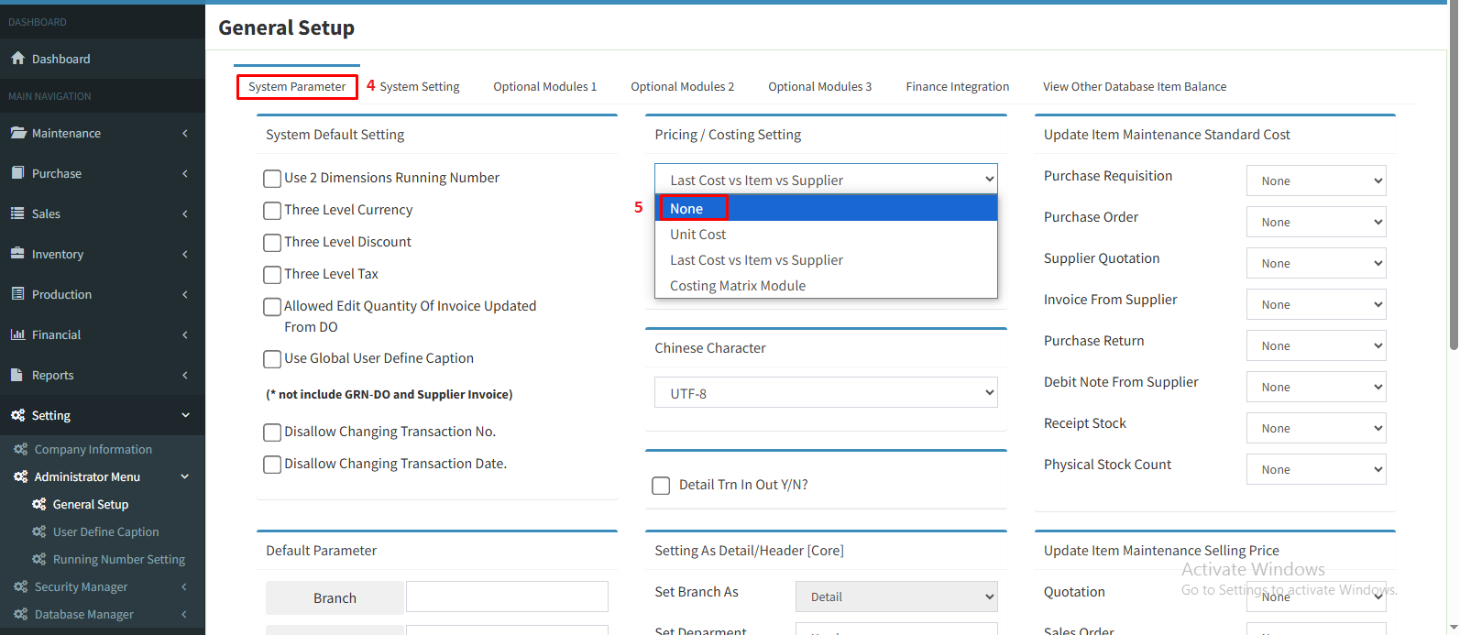Open User Define Caption in sidebar
Image resolution: width=1460 pixels, height=635 pixels.
tap(105, 531)
